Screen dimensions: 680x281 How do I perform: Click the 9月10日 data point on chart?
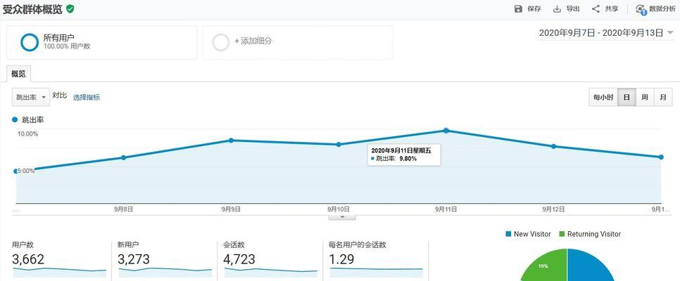[x=339, y=145]
